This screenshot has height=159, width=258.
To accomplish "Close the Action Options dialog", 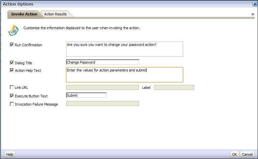I will (254, 4).
